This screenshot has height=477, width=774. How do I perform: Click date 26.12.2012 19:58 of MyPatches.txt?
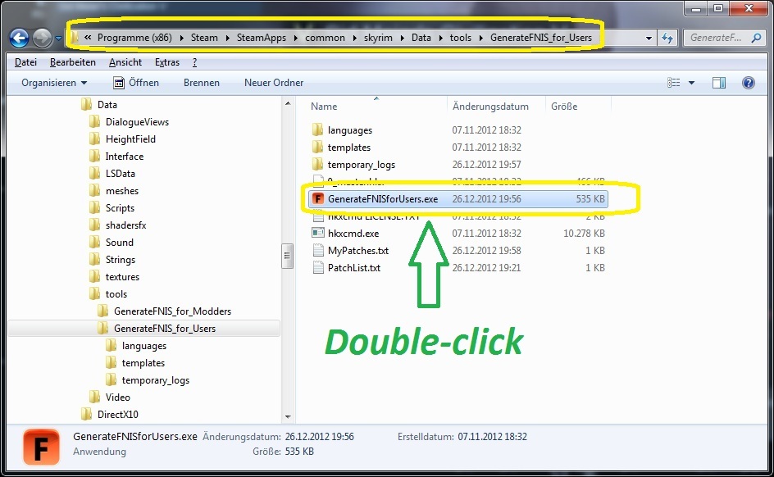[x=486, y=251]
